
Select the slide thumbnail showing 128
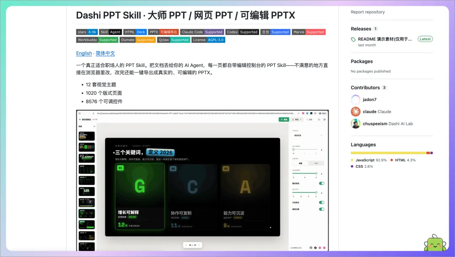point(87,191)
